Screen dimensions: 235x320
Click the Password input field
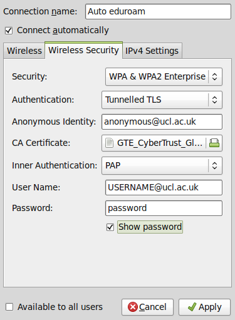tap(164, 208)
